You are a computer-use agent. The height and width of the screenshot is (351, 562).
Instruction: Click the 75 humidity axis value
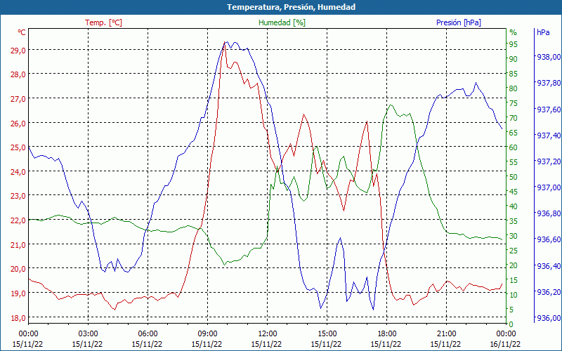514,103
